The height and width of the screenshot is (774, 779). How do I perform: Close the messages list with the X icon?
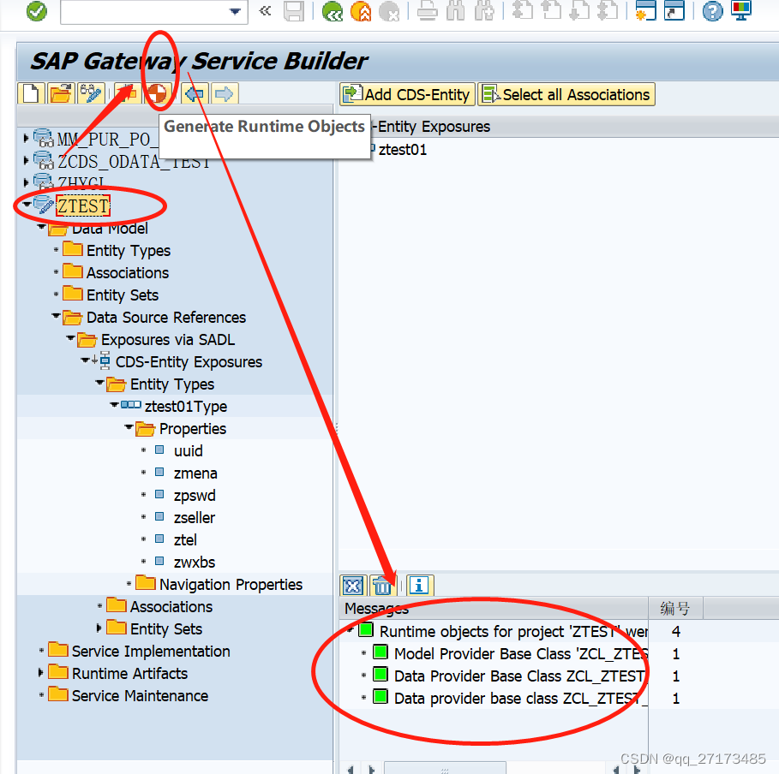(352, 586)
